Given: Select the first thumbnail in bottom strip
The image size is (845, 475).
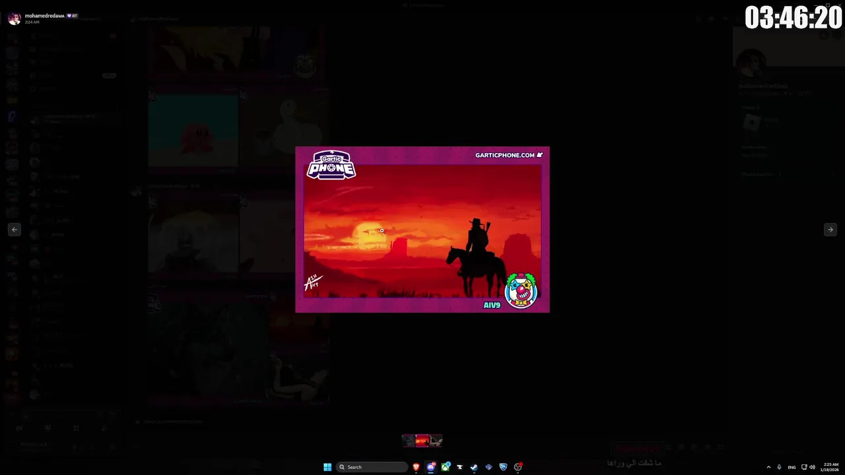Looking at the screenshot, I should click(x=408, y=441).
